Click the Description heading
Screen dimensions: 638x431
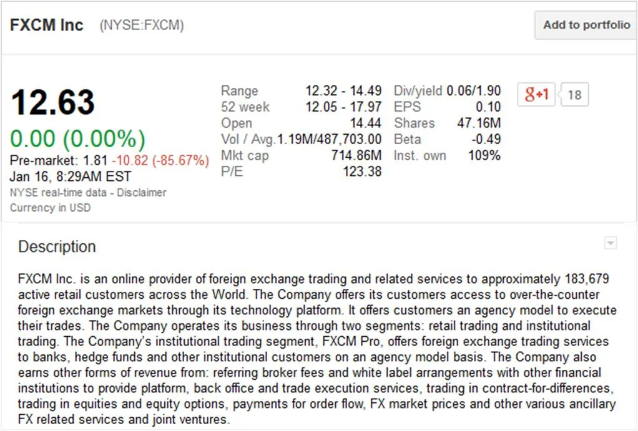click(x=57, y=246)
